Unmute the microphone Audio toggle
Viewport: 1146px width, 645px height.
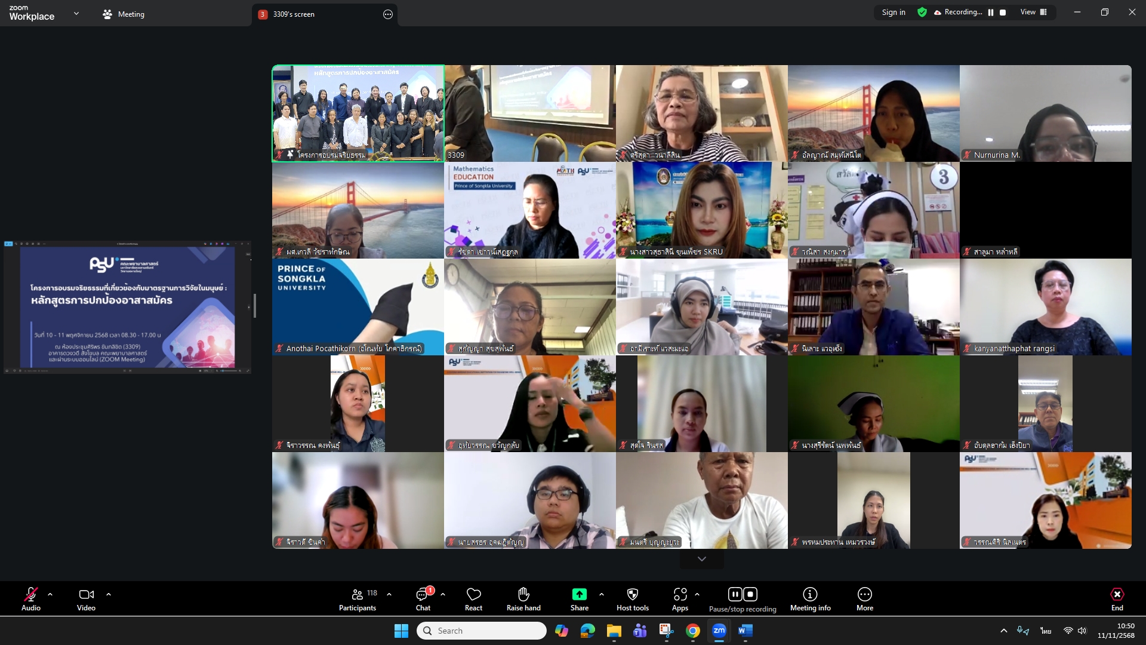[31, 595]
